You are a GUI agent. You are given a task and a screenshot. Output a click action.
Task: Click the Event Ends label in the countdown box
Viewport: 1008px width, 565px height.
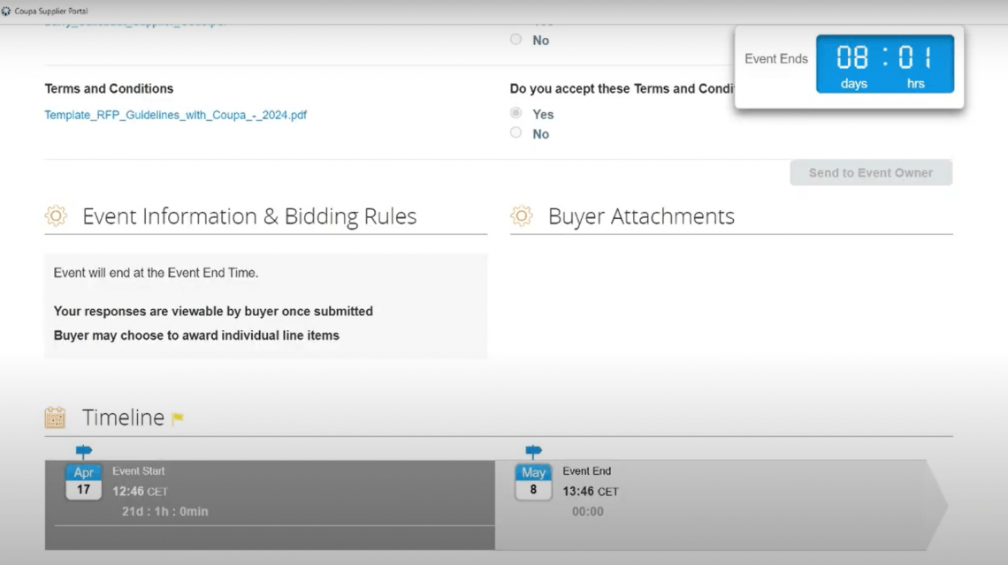tap(776, 59)
